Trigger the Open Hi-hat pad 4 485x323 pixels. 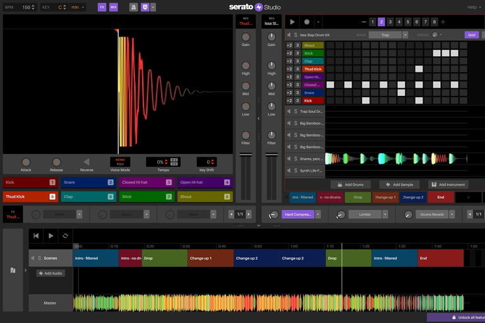point(205,182)
